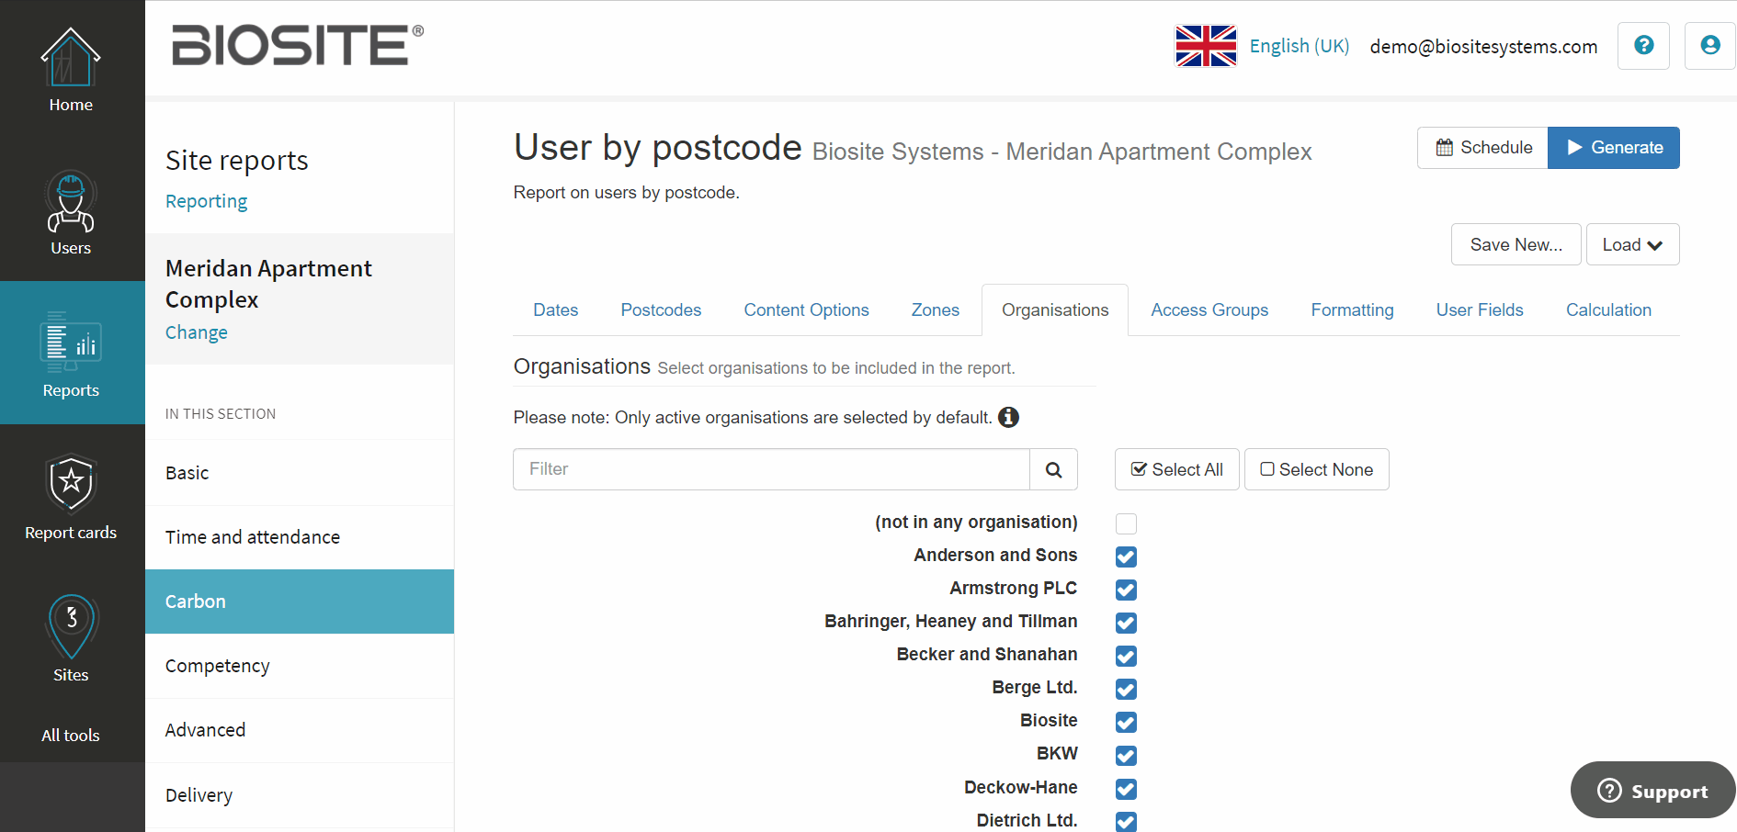Switch to the Postcodes tab
Screen dimensions: 1737x832
tap(661, 310)
